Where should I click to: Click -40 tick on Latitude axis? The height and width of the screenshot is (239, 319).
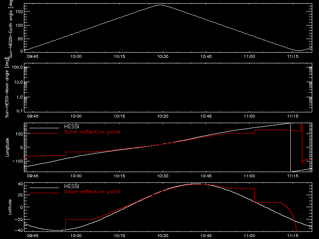tap(19, 231)
